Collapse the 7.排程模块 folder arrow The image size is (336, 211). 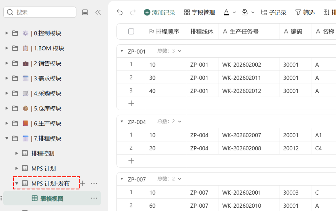pos(7,138)
